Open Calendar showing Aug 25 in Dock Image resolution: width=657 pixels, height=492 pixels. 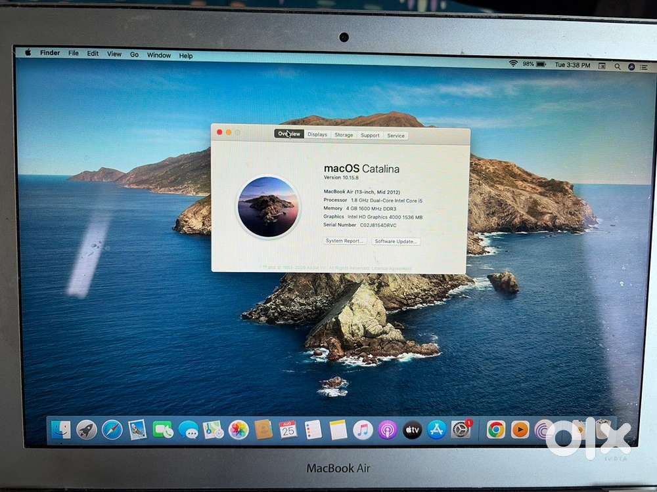pos(288,430)
